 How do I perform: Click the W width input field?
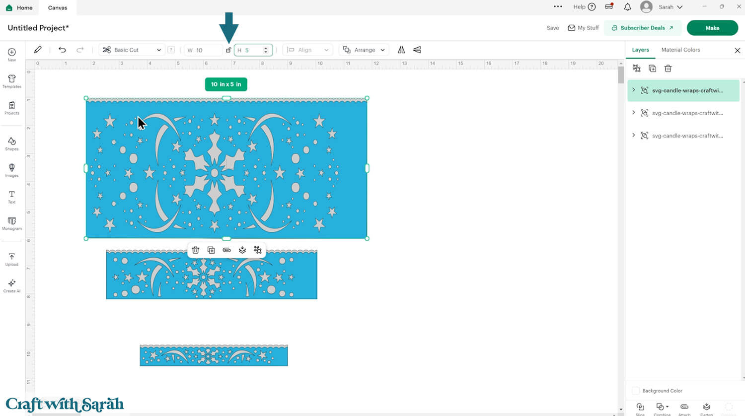point(203,50)
